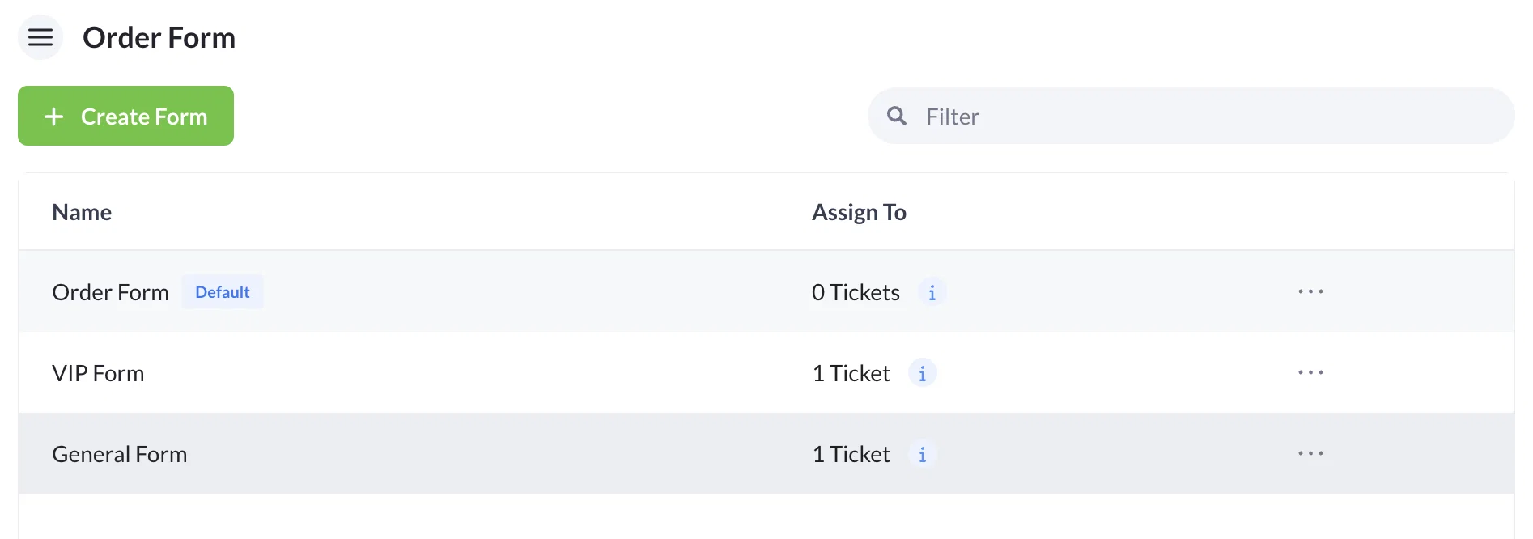Show info for General Form ticket
1533x539 pixels.
tap(922, 454)
